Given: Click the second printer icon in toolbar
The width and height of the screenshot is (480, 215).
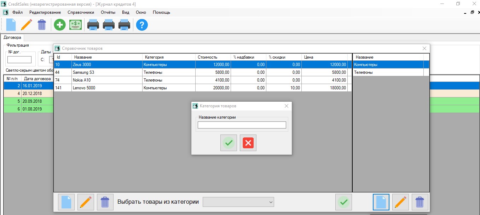Looking at the screenshot, I should tap(109, 25).
